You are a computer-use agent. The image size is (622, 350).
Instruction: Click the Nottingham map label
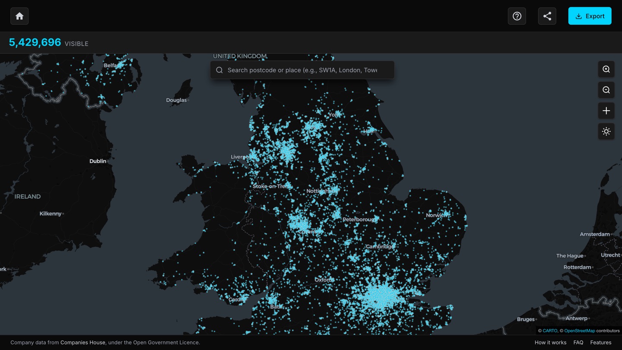tap(321, 191)
